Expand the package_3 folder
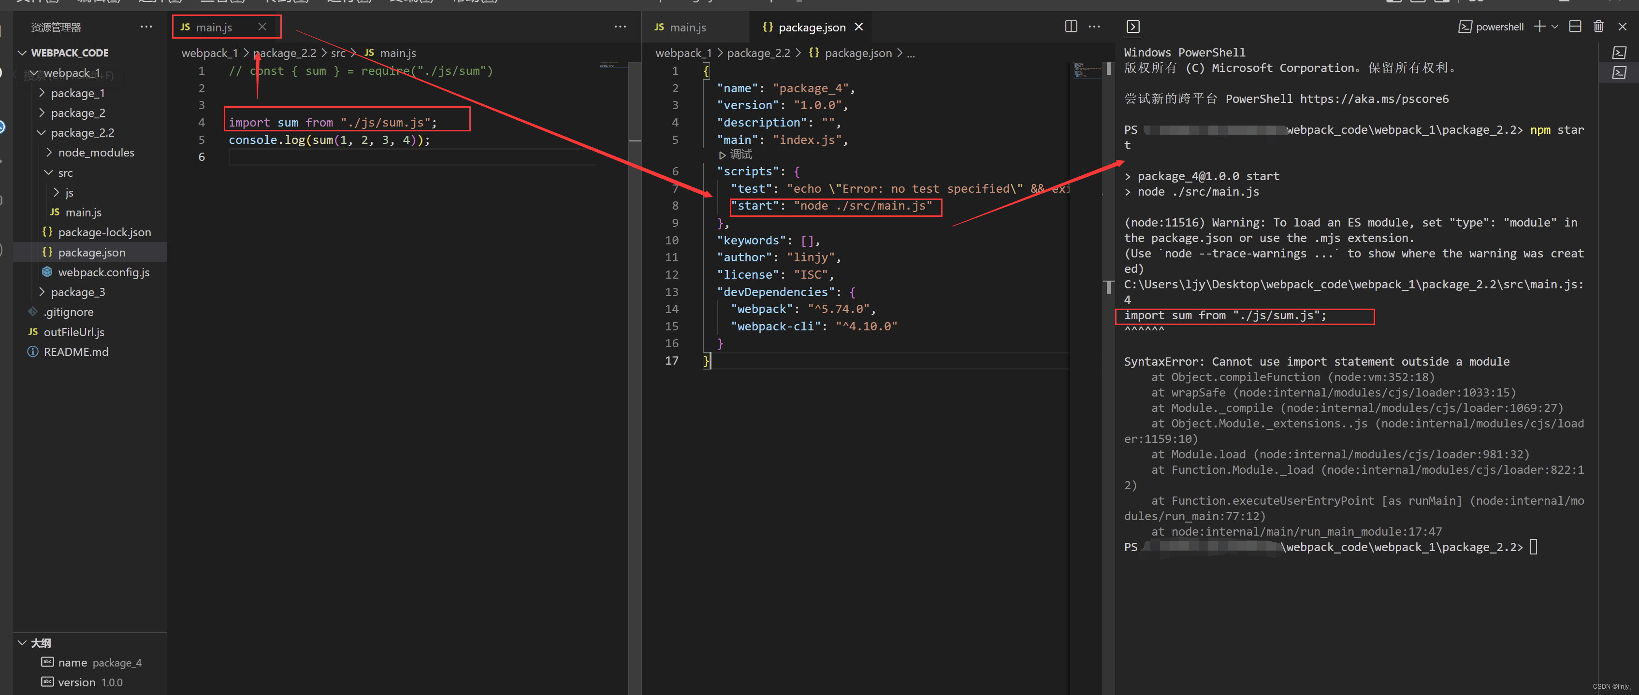The width and height of the screenshot is (1639, 695). [78, 292]
